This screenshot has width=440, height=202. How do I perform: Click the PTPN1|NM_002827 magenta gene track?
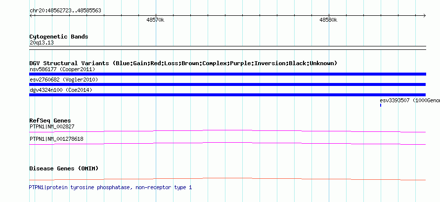pyautogui.click(x=227, y=131)
